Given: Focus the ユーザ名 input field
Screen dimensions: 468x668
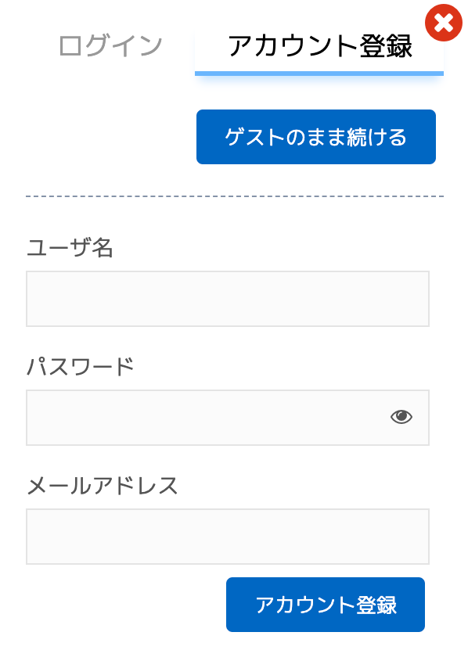Looking at the screenshot, I should pyautogui.click(x=228, y=299).
